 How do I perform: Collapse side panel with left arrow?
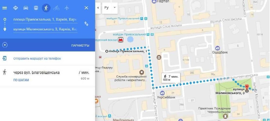pyautogui.click(x=98, y=8)
